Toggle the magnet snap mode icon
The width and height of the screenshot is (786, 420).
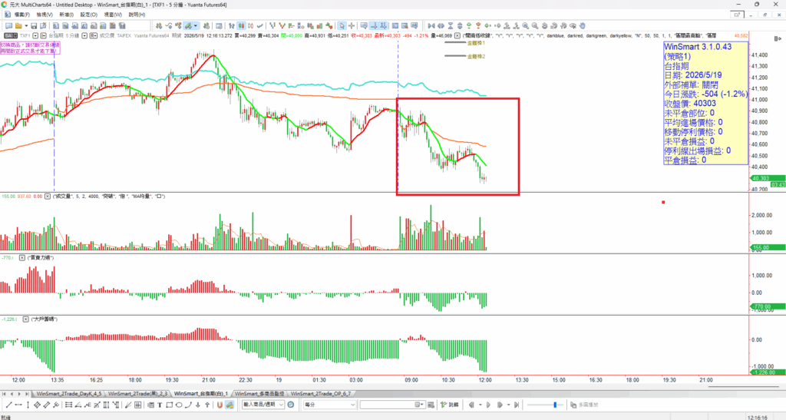(x=220, y=405)
